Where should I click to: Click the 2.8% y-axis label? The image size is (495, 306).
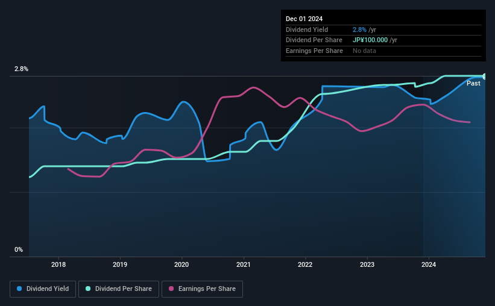(21, 69)
